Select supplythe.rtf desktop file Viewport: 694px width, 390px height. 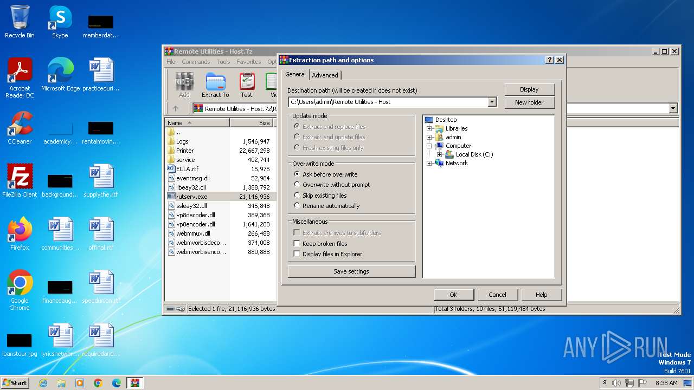[x=101, y=181]
